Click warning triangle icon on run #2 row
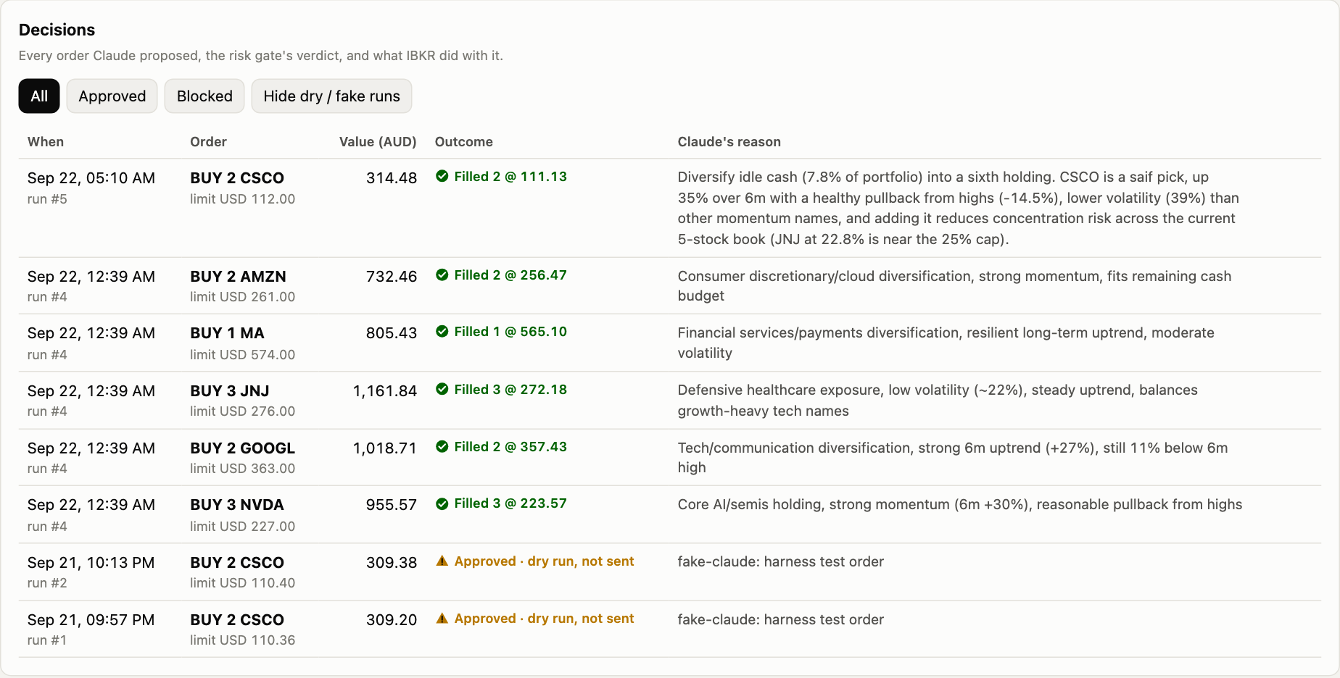This screenshot has height=678, width=1340. point(442,561)
